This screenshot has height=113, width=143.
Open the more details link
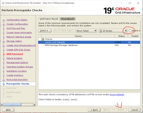click(117, 95)
